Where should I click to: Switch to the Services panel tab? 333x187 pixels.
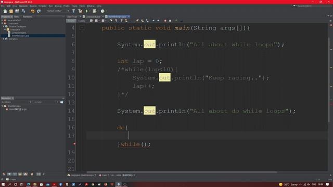coord(27,17)
